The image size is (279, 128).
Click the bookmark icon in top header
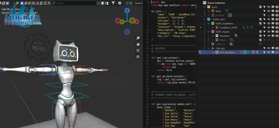[103, 3]
